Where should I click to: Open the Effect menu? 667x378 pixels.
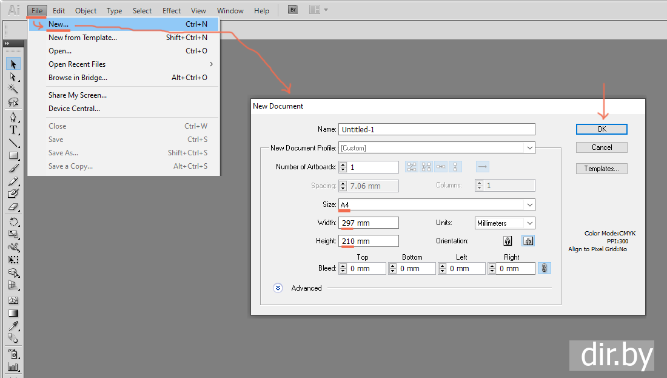(x=172, y=10)
